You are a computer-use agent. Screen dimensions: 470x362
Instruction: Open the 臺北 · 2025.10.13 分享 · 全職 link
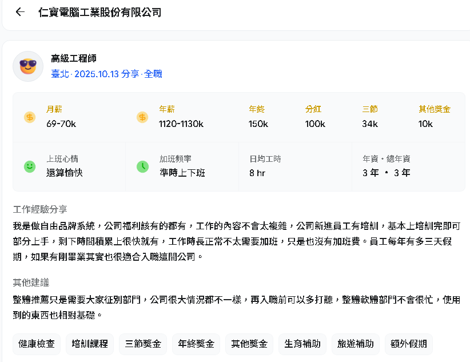click(107, 74)
